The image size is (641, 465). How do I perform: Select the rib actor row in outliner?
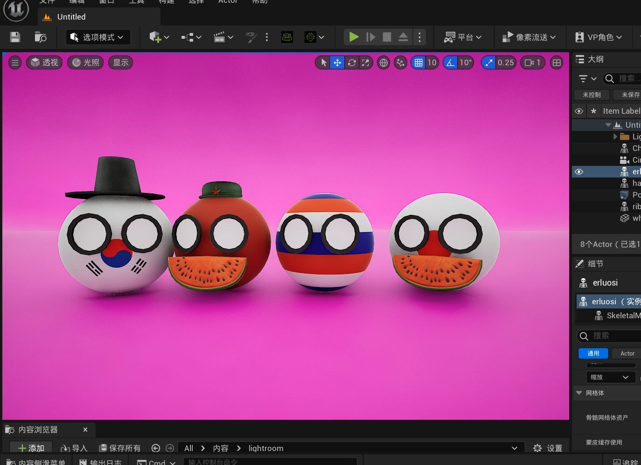tap(606, 206)
